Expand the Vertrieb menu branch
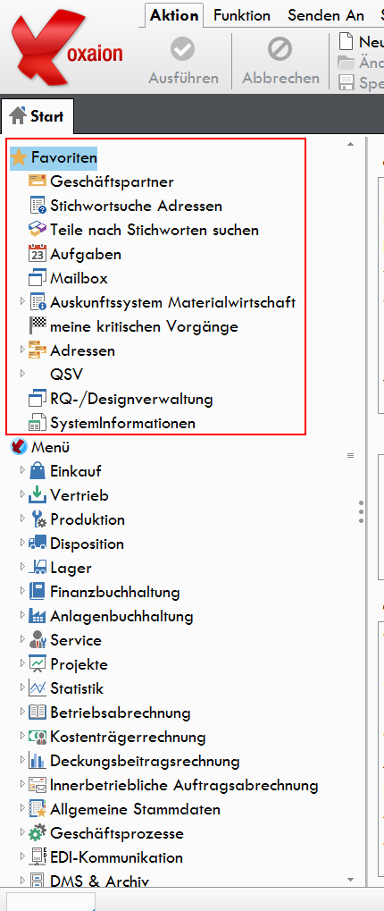This screenshot has height=911, width=384. point(22,495)
